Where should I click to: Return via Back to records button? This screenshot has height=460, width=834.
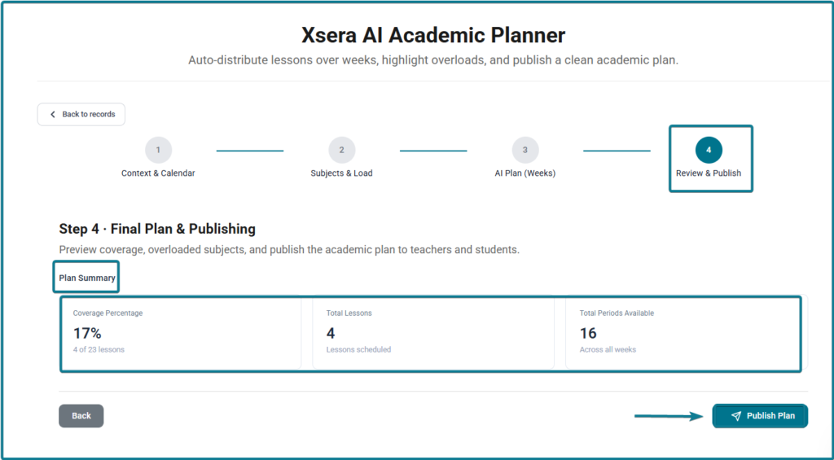pos(81,114)
